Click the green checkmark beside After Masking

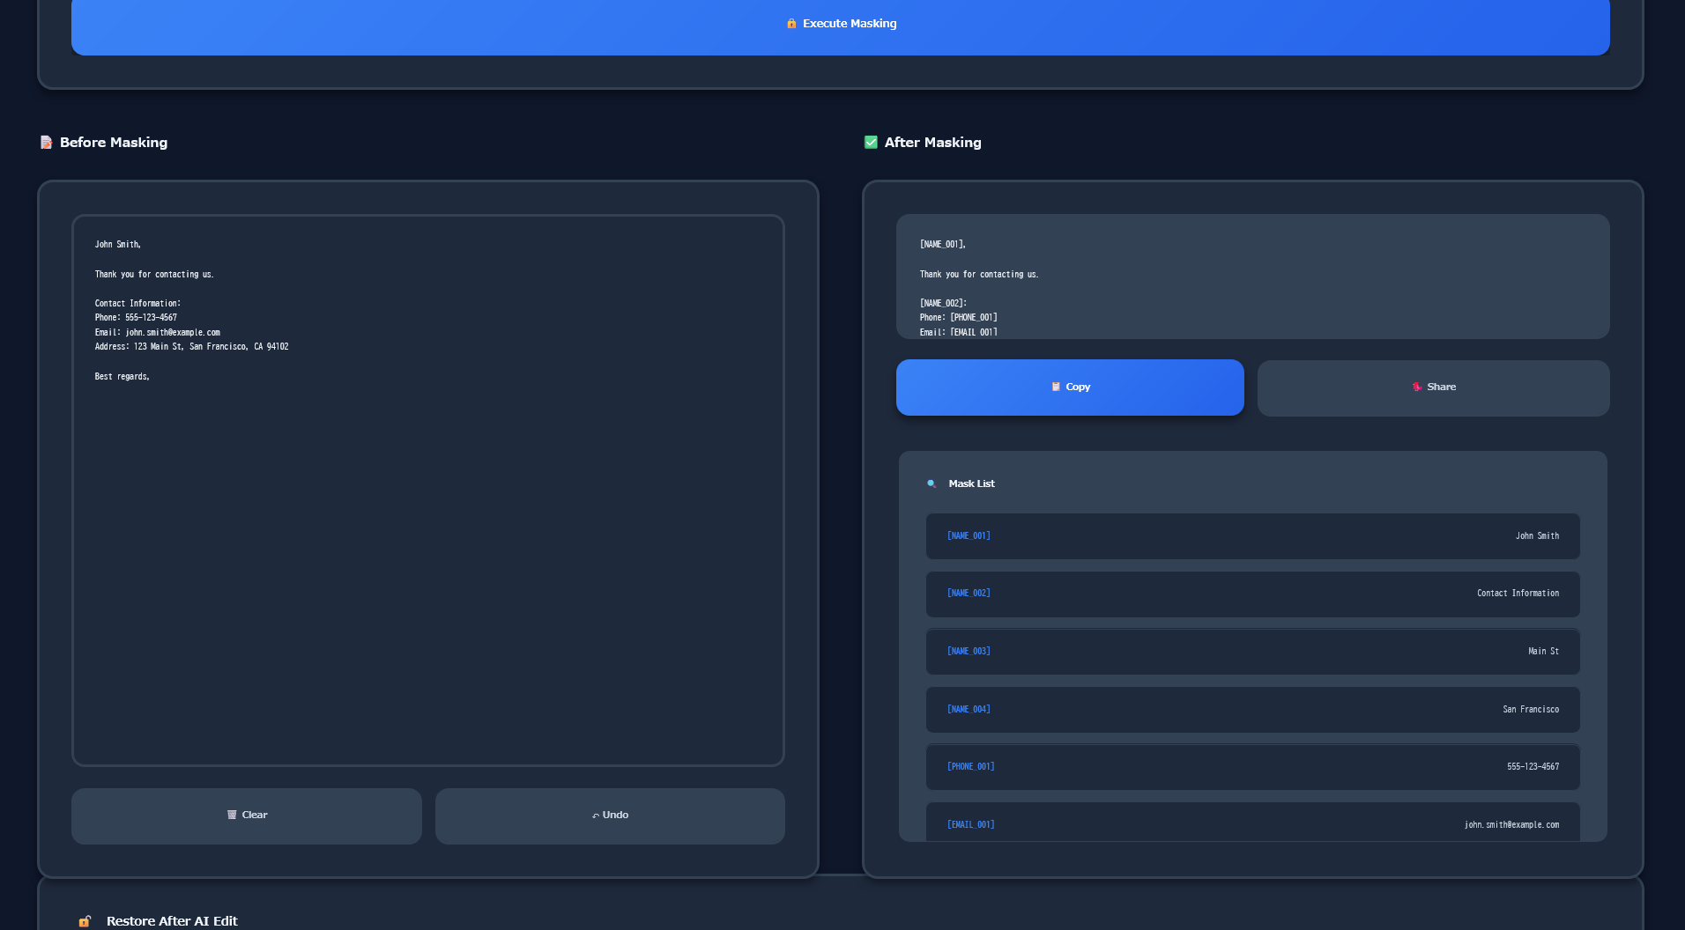point(870,142)
